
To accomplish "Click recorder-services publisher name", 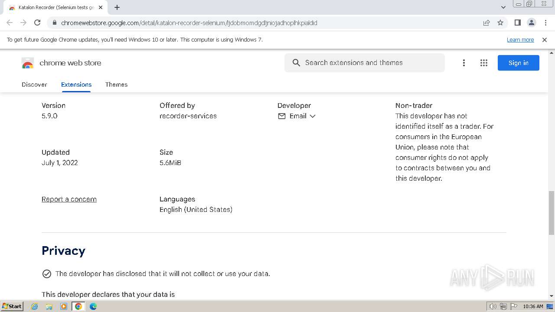I will (x=188, y=116).
